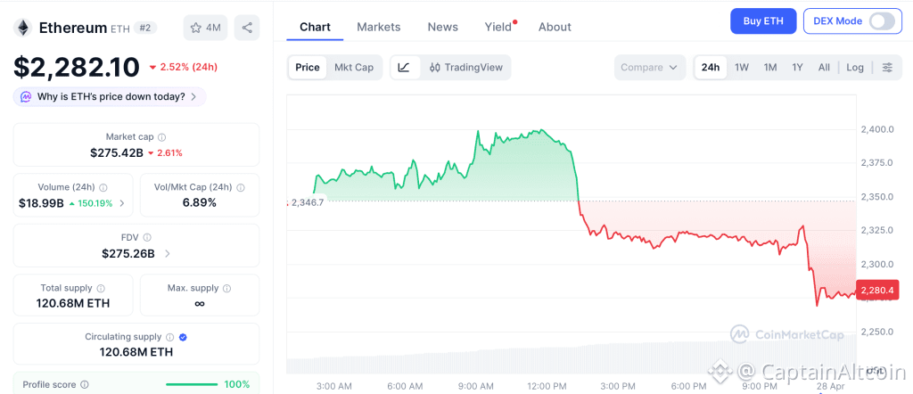The height and width of the screenshot is (394, 913).
Task: Open 'Why is ETH's price down today?'
Action: coord(111,96)
